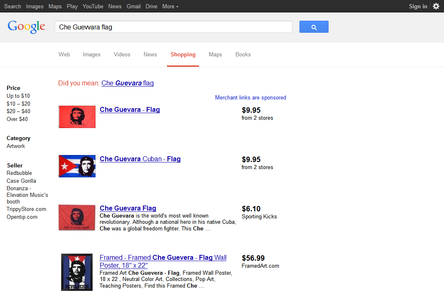Click the Cuban flag Che Guevara thumbnail
Image resolution: width=444 pixels, height=293 pixels.
(77, 166)
